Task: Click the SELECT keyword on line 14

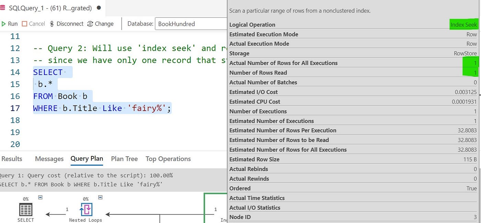Action: [48, 72]
